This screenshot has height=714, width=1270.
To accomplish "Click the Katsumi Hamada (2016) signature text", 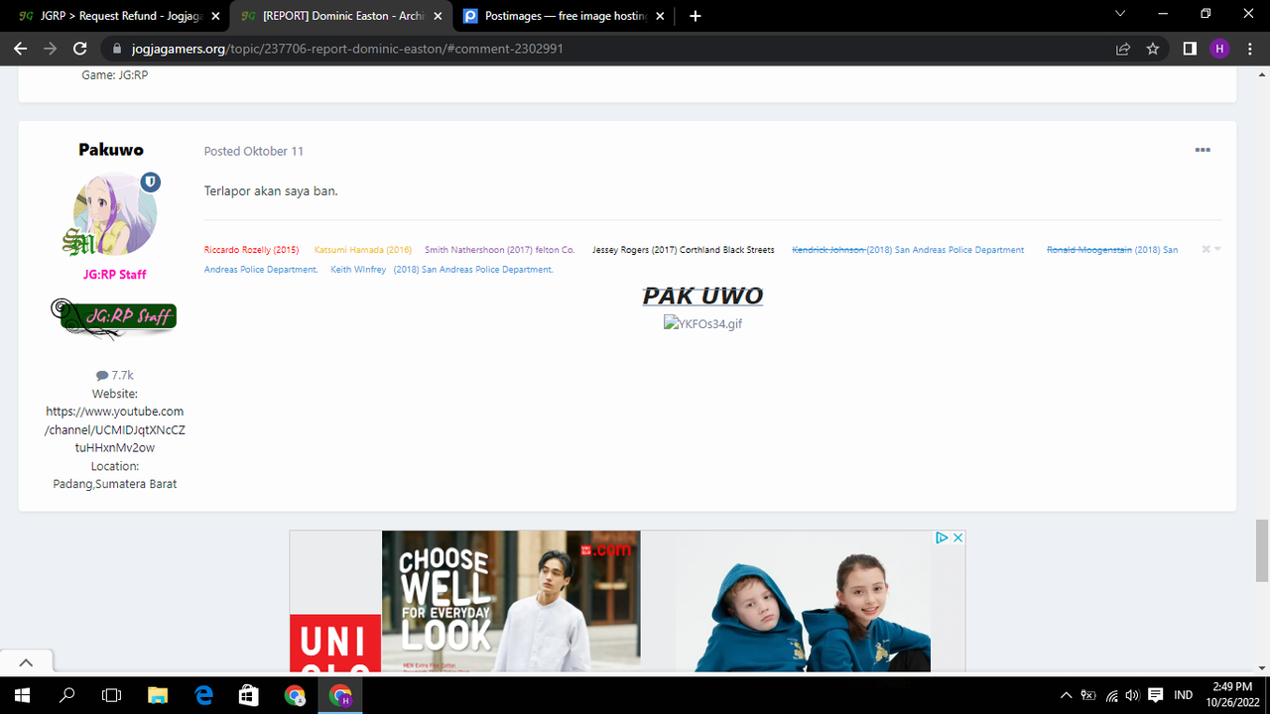I will coord(363,250).
